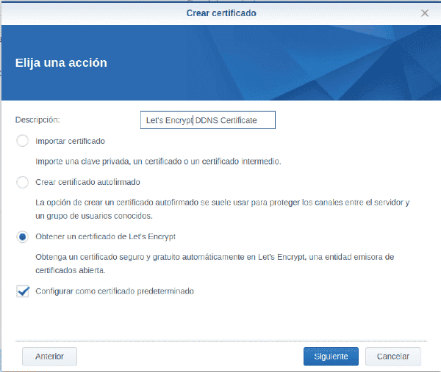Toggle Configurar como certificado predeterminado checkbox
The width and height of the screenshot is (441, 372).
click(x=23, y=291)
